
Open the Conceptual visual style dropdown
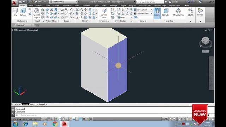143,10
